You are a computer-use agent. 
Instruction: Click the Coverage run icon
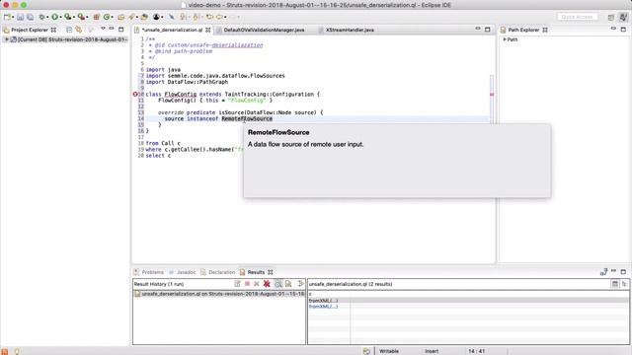[x=68, y=17]
